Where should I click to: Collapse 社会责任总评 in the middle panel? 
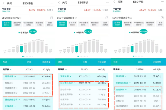point(75,83)
